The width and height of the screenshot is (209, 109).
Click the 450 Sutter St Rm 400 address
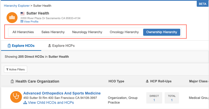click(x=60, y=98)
